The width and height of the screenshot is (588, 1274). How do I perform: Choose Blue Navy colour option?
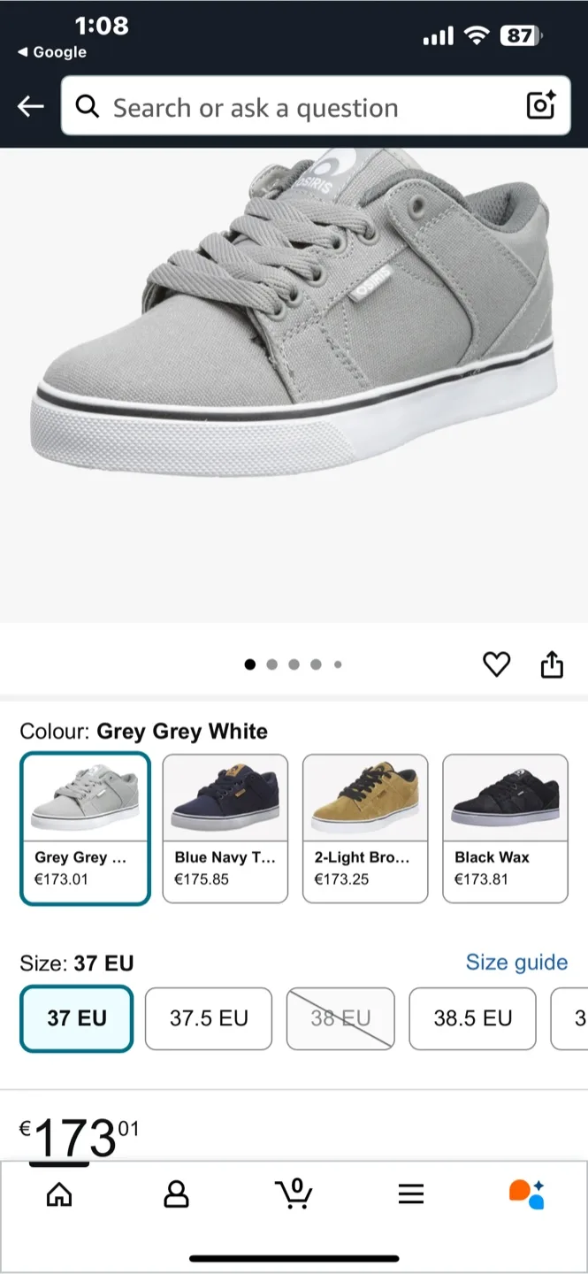(225, 828)
